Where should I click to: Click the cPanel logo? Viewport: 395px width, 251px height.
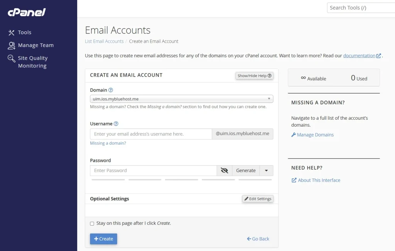click(x=27, y=12)
